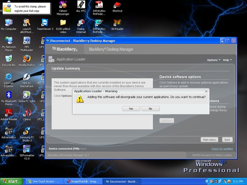This screenshot has height=185, width=247.
Task: Open My Network Places icon
Action: [9, 44]
